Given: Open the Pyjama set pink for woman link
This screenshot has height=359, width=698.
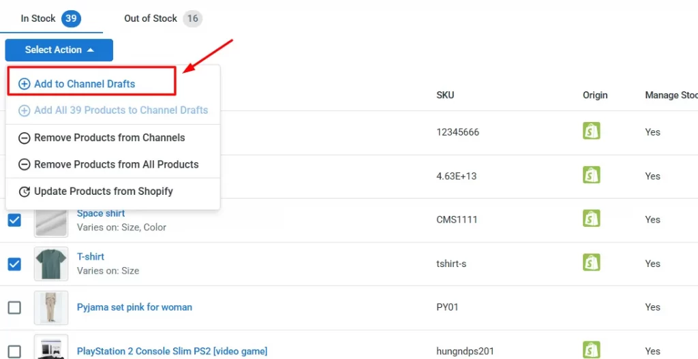Looking at the screenshot, I should coord(134,307).
